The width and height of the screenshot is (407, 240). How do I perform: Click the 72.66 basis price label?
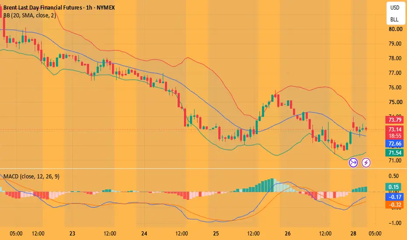pyautogui.click(x=395, y=144)
